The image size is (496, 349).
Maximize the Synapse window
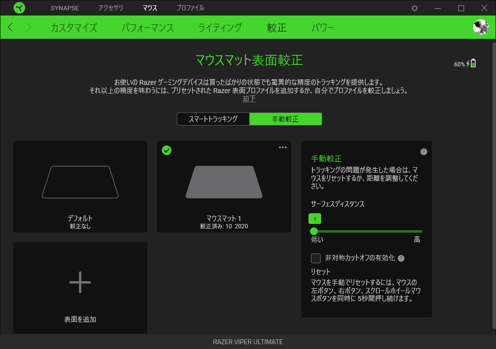click(461, 8)
